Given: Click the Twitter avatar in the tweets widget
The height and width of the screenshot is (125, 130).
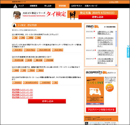Looking at the screenshot, I should [86, 123].
